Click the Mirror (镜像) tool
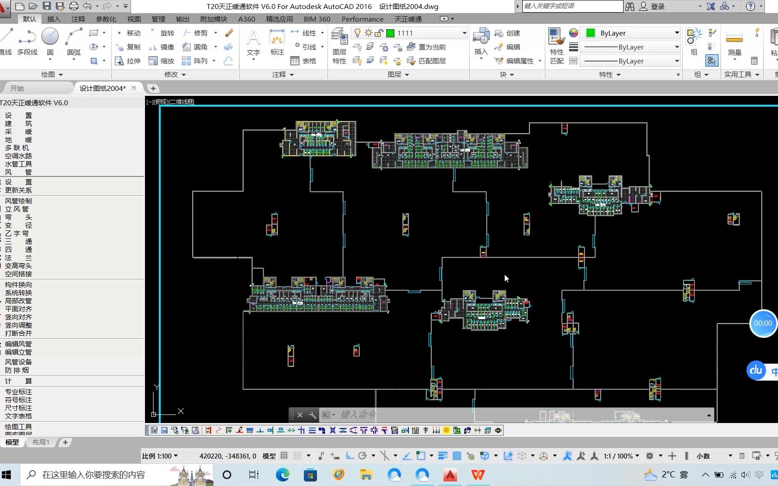Viewport: 778px width, 486px height. [162, 47]
